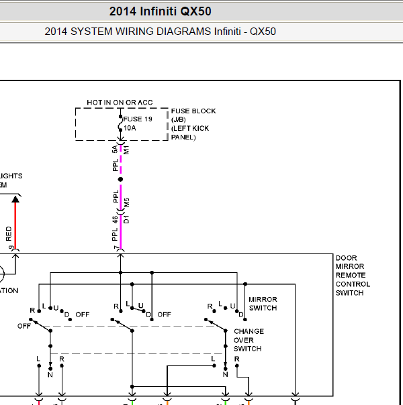Click the 'REMOTE' text in switch label
This screenshot has width=403, height=405.
pyautogui.click(x=351, y=276)
